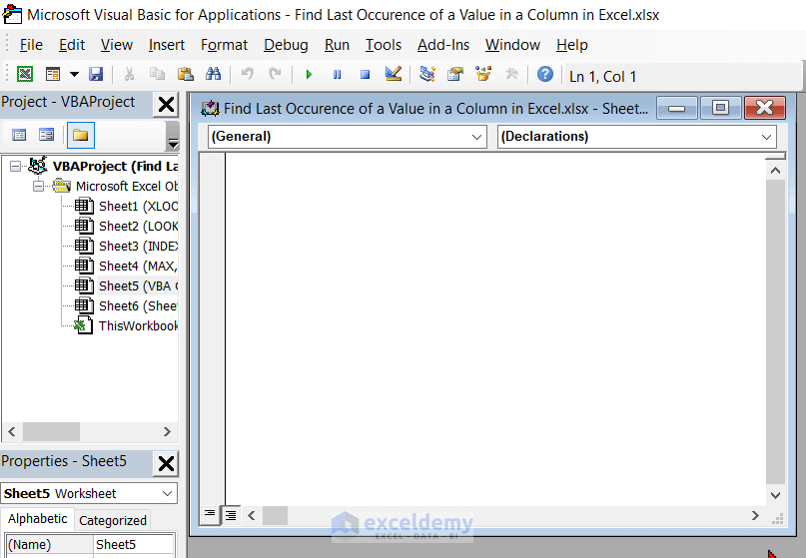Click the Reset stop icon
This screenshot has width=806, height=558.
pyautogui.click(x=365, y=75)
